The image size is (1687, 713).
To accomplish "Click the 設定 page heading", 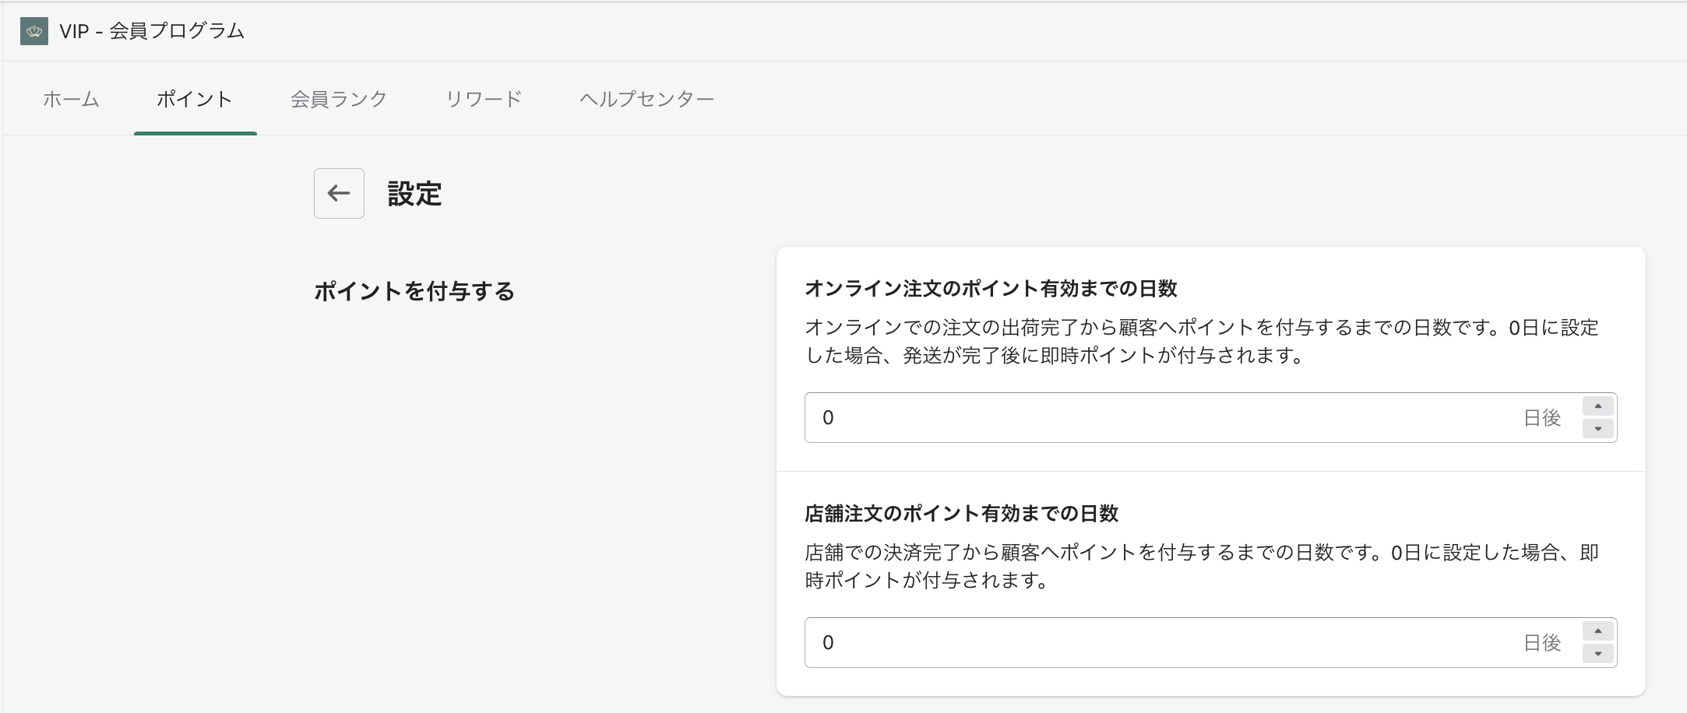I will [414, 194].
